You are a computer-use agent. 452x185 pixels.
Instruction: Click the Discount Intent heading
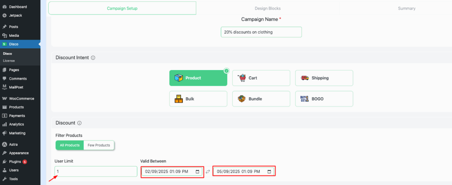coord(72,58)
